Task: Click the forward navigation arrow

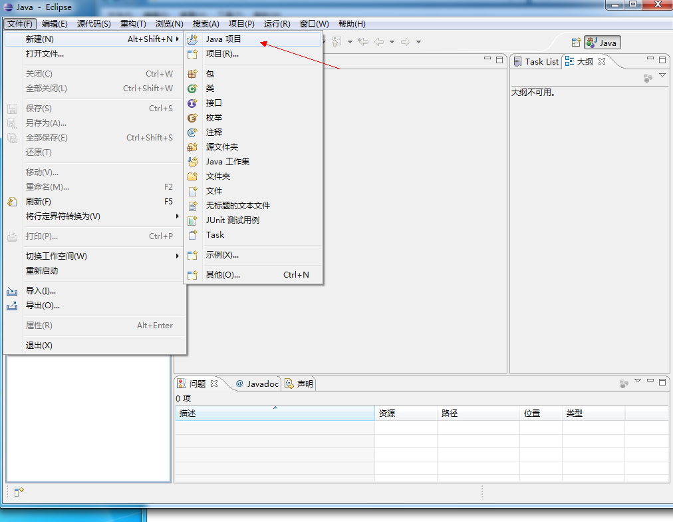Action: [x=406, y=42]
